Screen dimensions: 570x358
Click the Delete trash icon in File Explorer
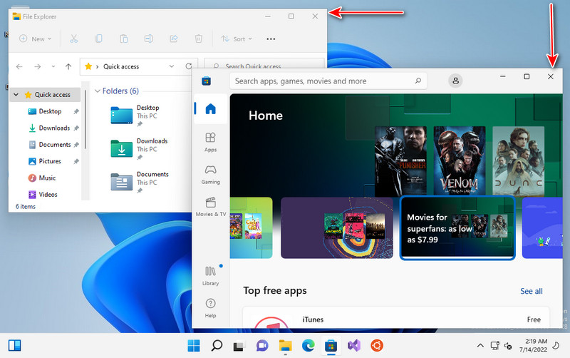tap(199, 39)
